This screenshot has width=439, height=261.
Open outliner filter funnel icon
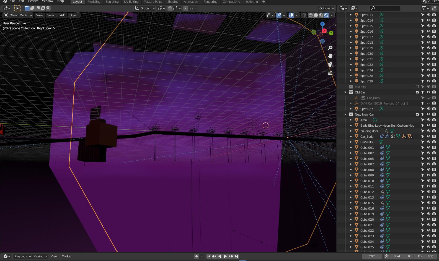click(x=424, y=8)
